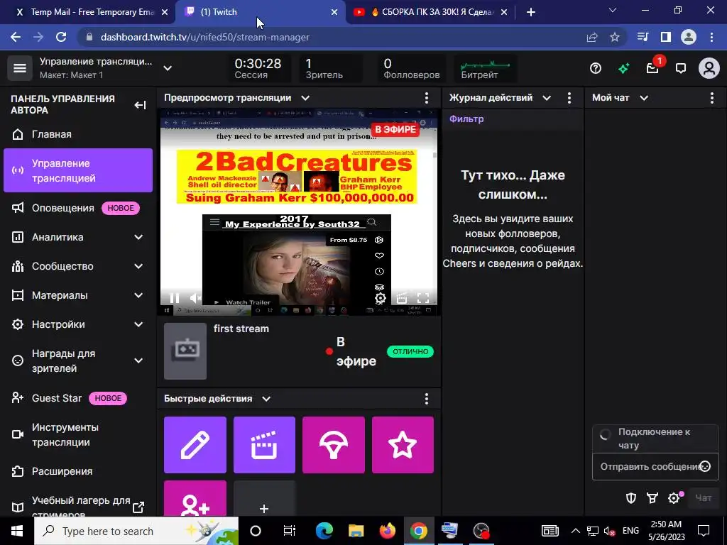Open the Журнал действий panel dropdown

tap(547, 98)
